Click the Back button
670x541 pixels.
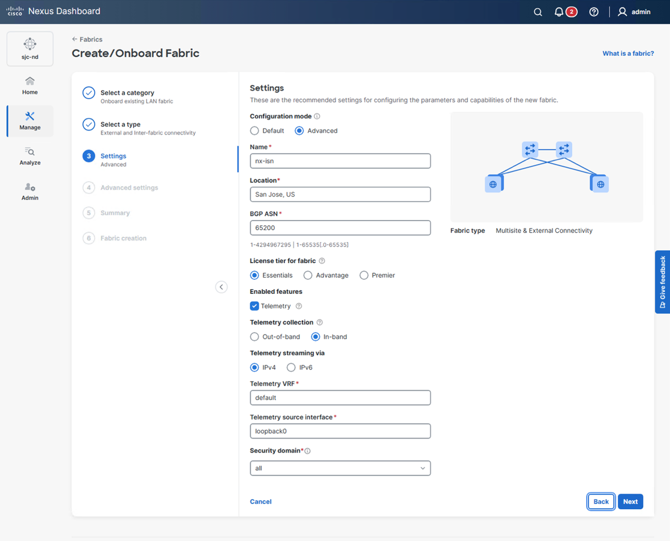601,502
